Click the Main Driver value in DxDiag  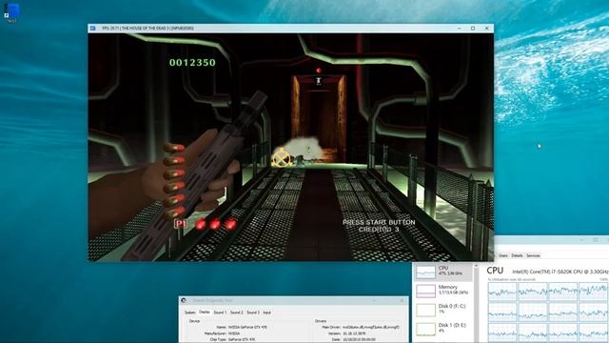point(371,328)
